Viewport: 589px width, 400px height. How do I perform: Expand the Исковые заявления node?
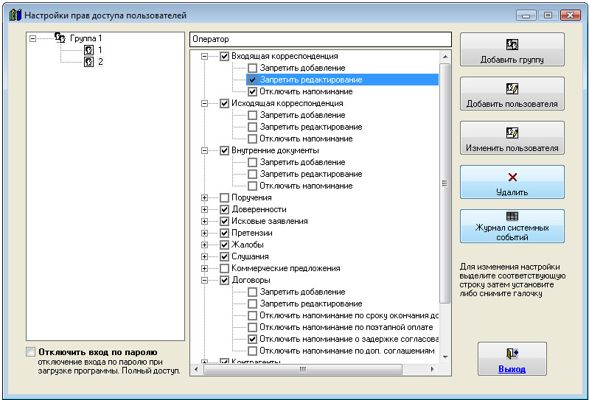click(204, 221)
